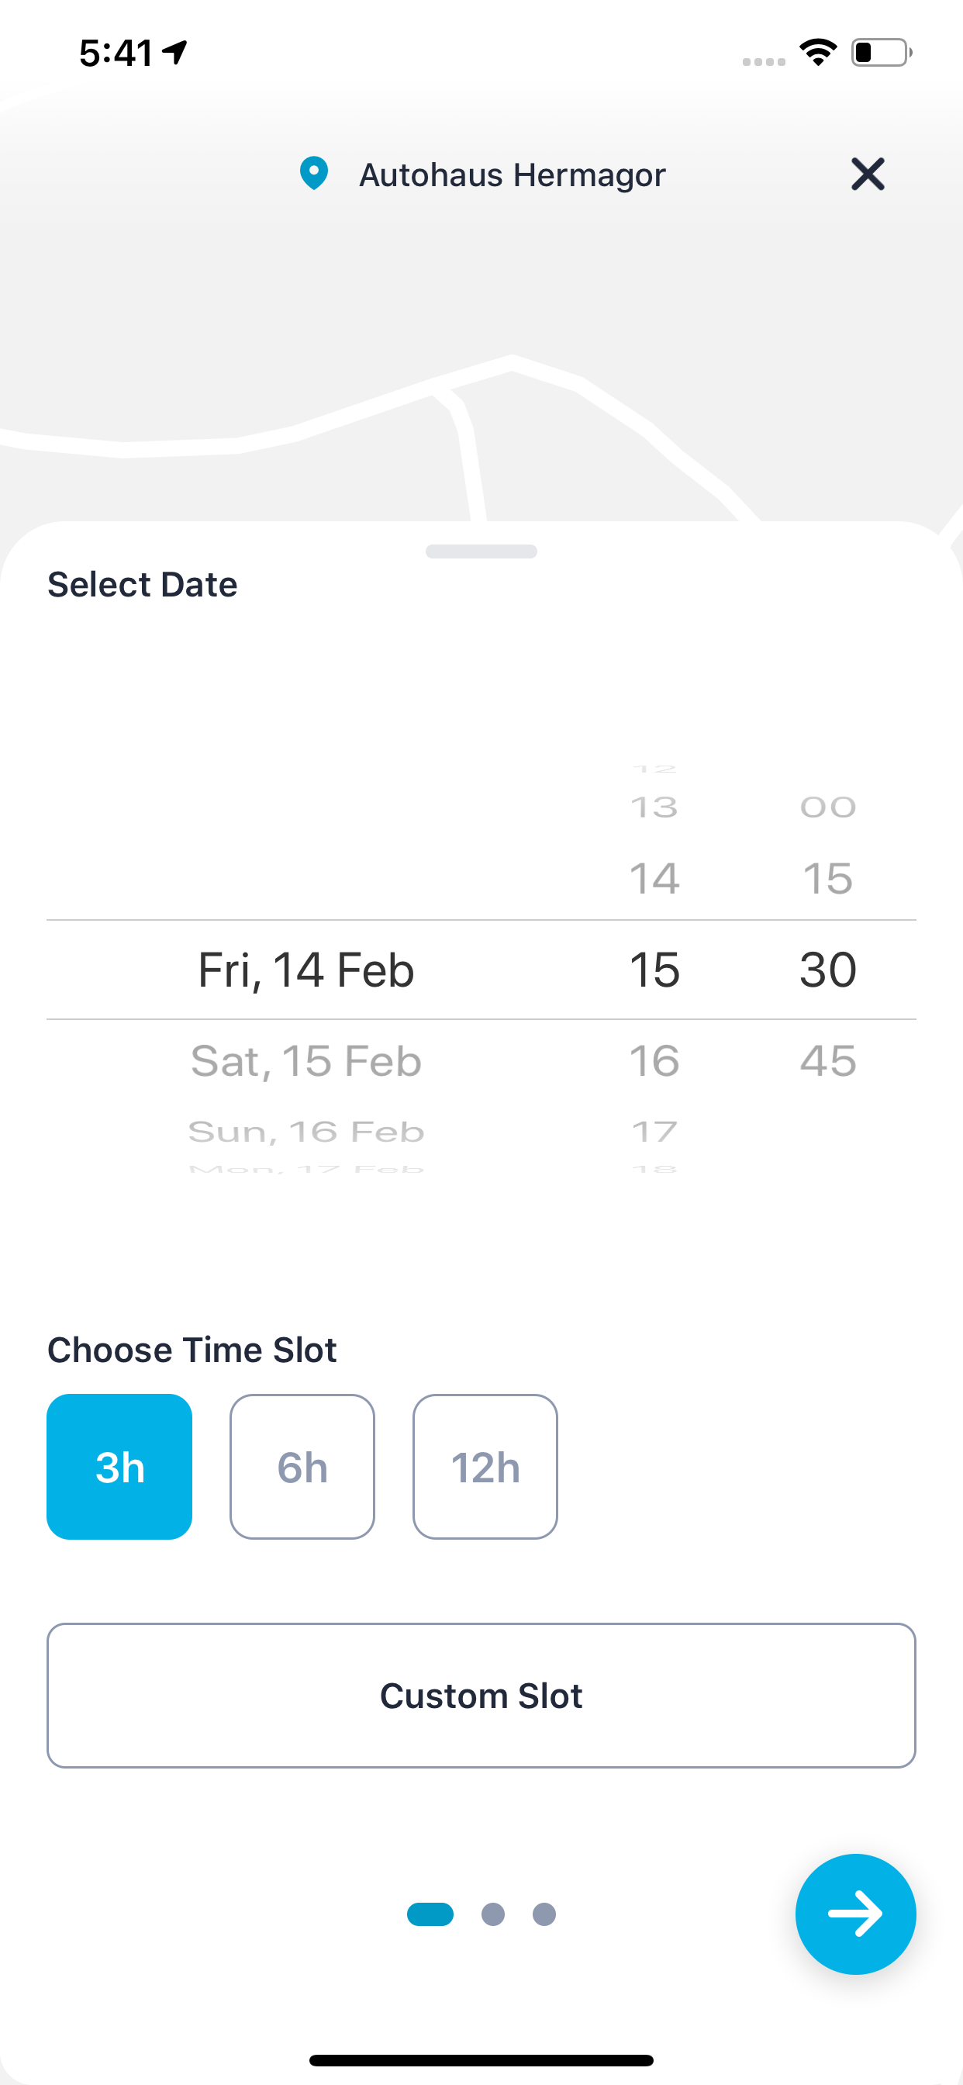
Task: Tap the Autohaus Hermagor location label
Action: click(x=513, y=175)
